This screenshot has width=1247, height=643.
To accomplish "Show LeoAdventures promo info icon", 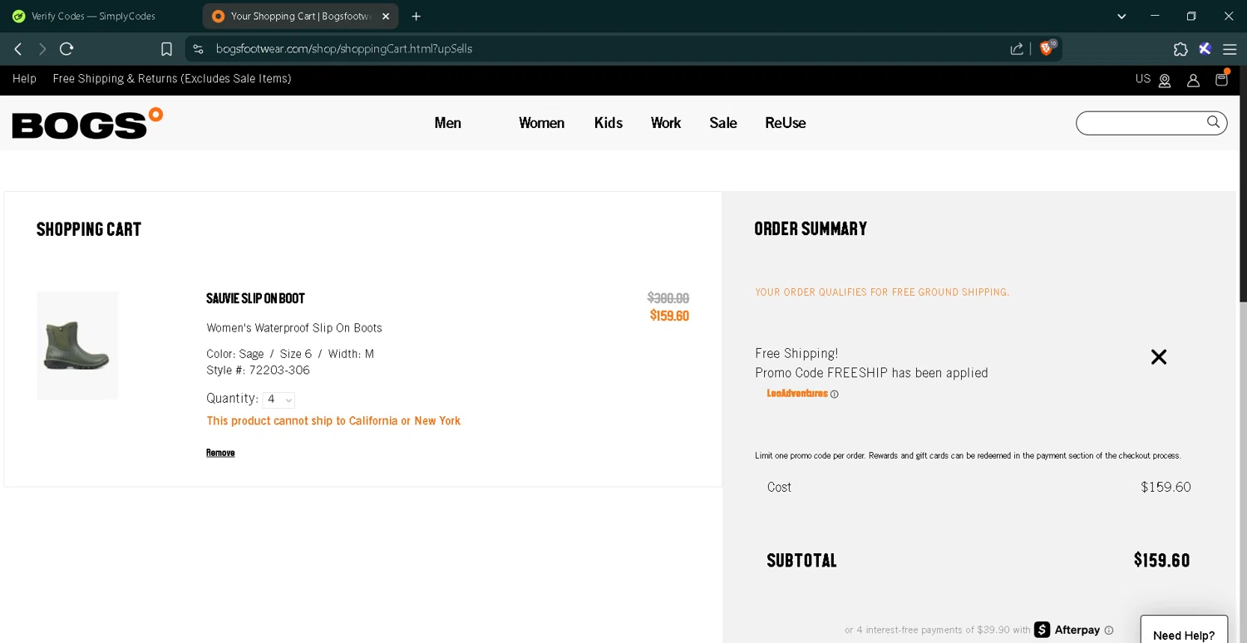I will pyautogui.click(x=835, y=395).
